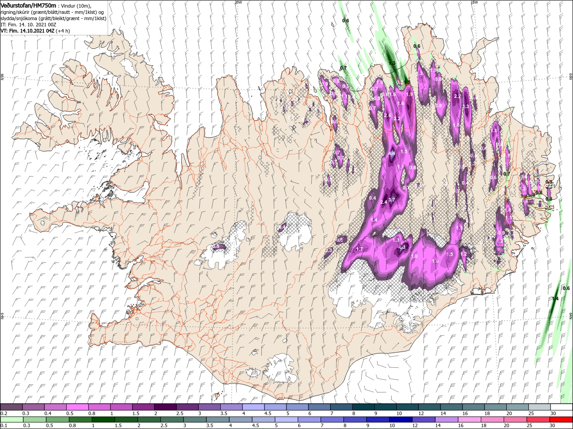
Task: Pick the white upper swatch starting at 30
Action: tap(561, 407)
